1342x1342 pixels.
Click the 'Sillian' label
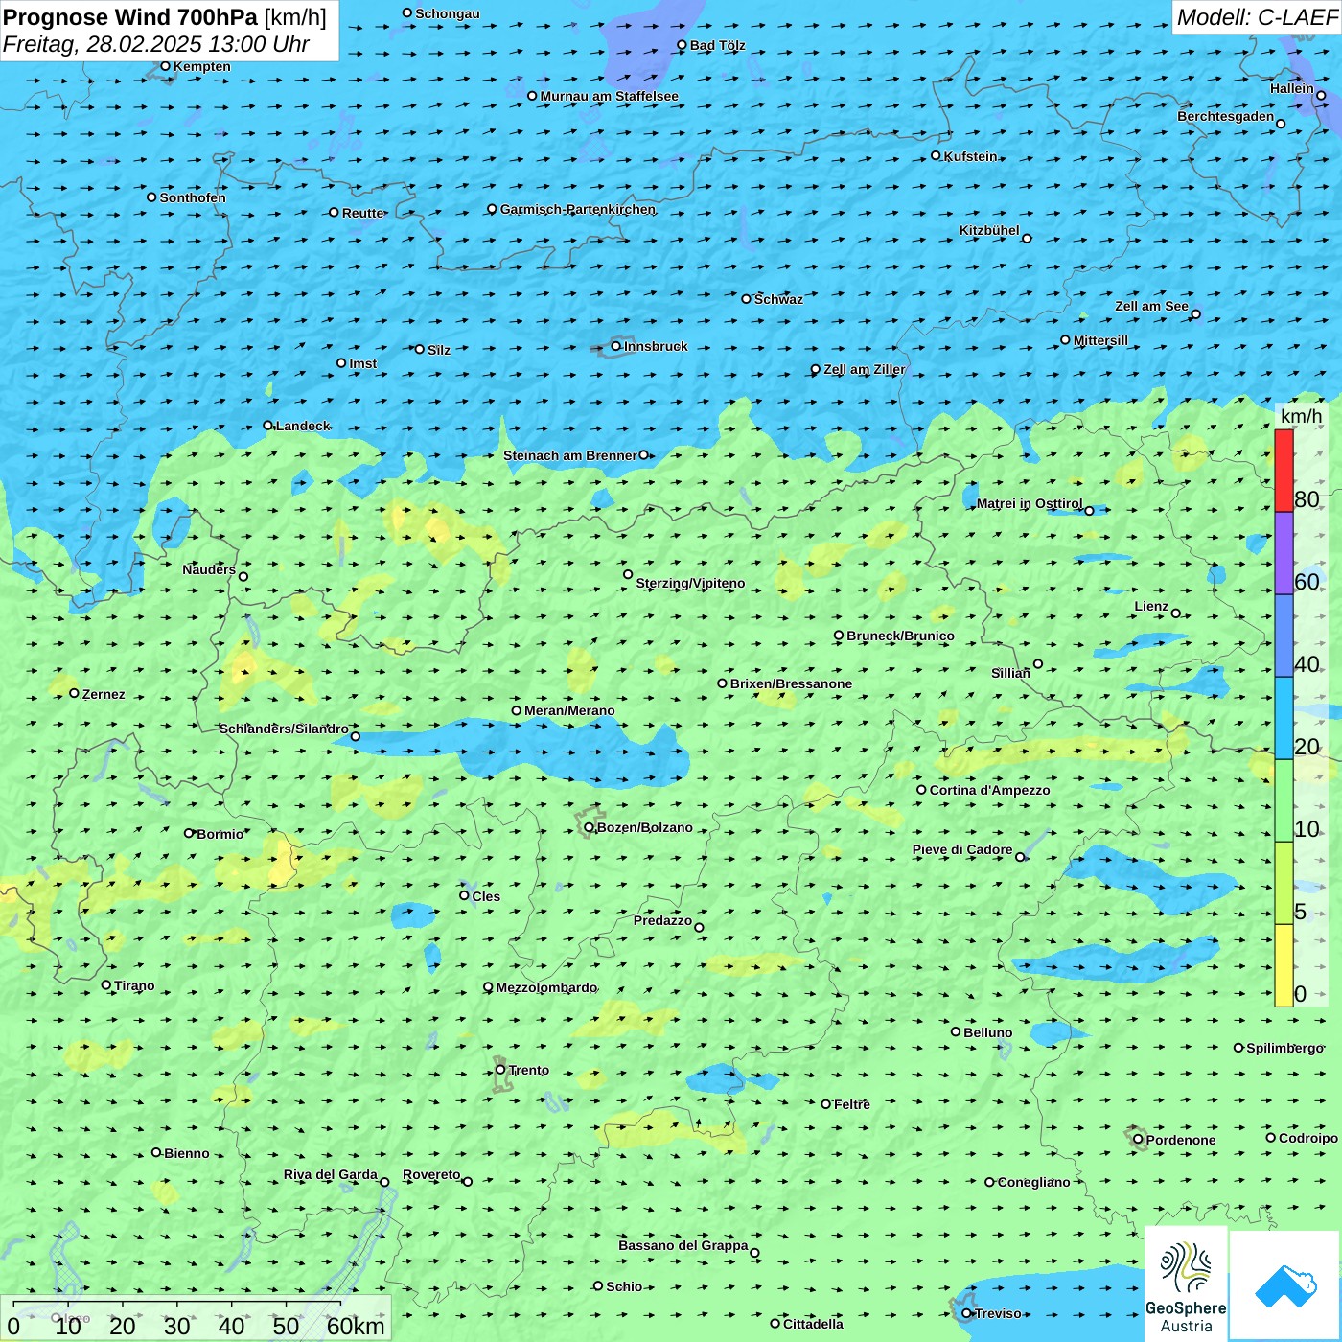1010,673
